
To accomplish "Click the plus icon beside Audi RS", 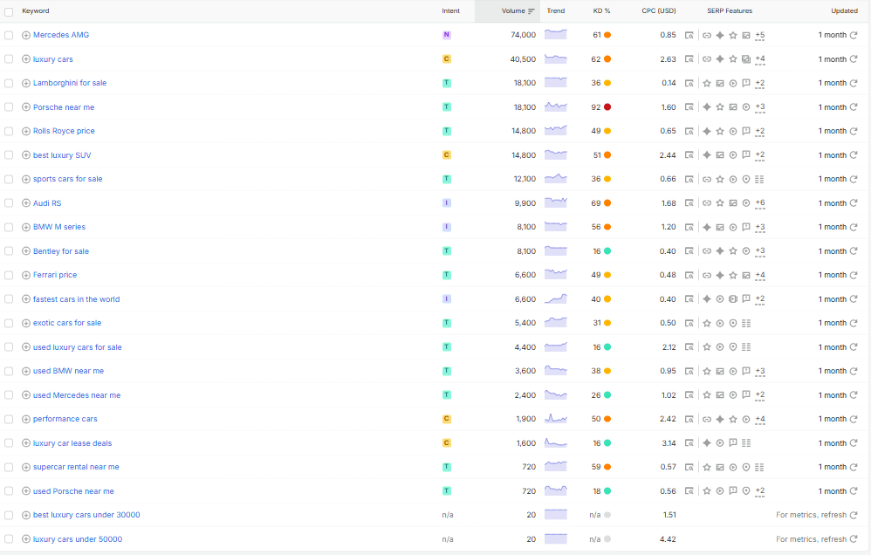I will click(x=26, y=202).
